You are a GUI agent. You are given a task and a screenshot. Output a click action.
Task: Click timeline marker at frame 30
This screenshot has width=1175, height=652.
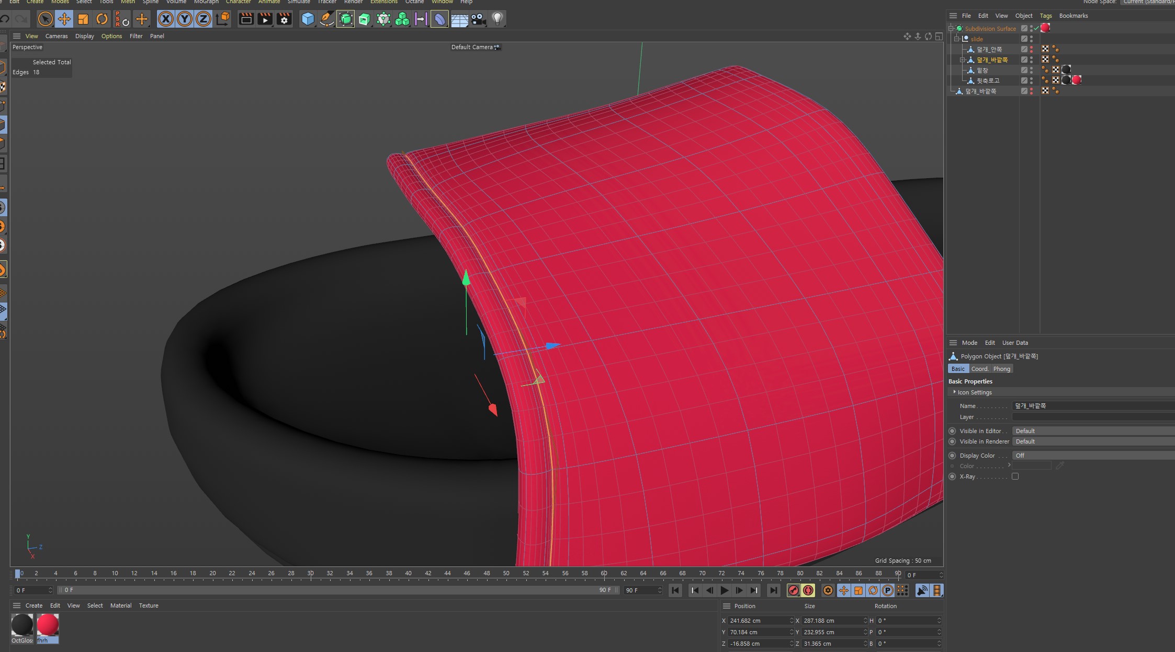[310, 574]
